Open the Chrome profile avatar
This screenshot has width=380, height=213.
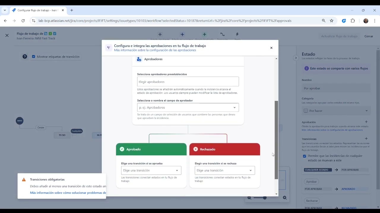366,21
